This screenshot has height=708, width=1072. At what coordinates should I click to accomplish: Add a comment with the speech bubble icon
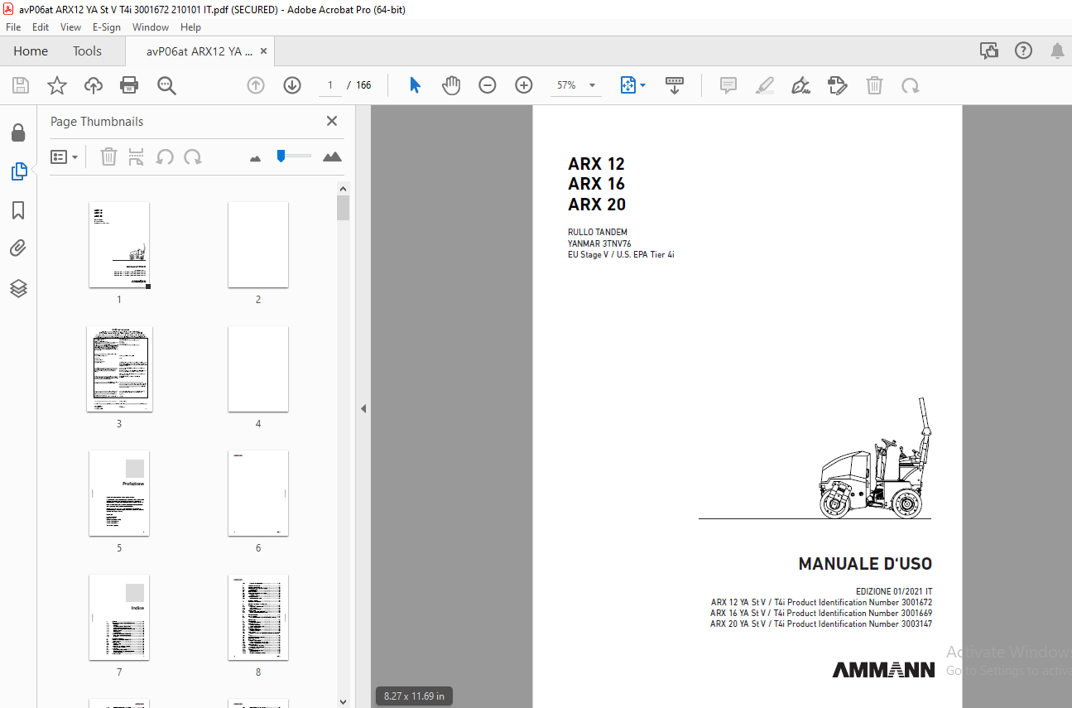[728, 85]
